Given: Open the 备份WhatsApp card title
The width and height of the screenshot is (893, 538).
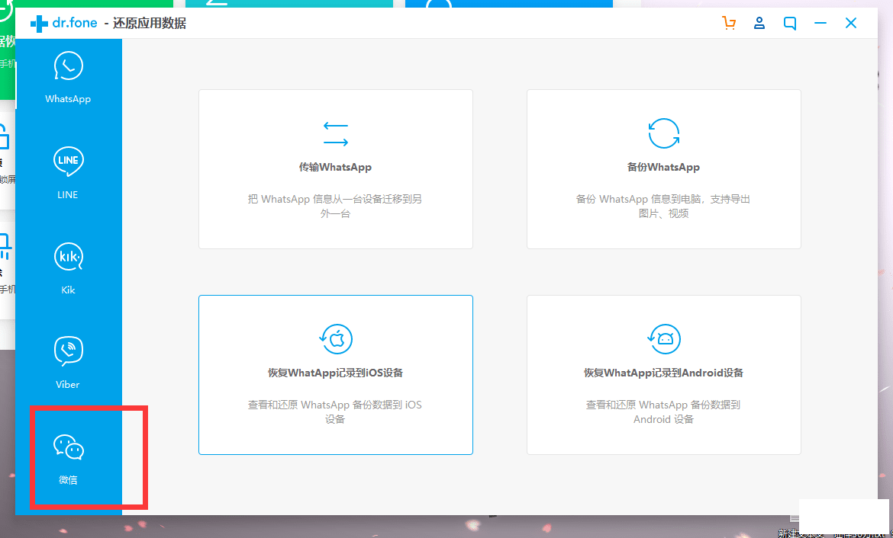Looking at the screenshot, I should [663, 167].
